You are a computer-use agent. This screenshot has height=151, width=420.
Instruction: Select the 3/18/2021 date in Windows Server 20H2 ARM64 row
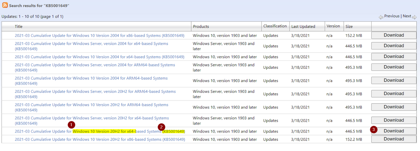pos(300,94)
